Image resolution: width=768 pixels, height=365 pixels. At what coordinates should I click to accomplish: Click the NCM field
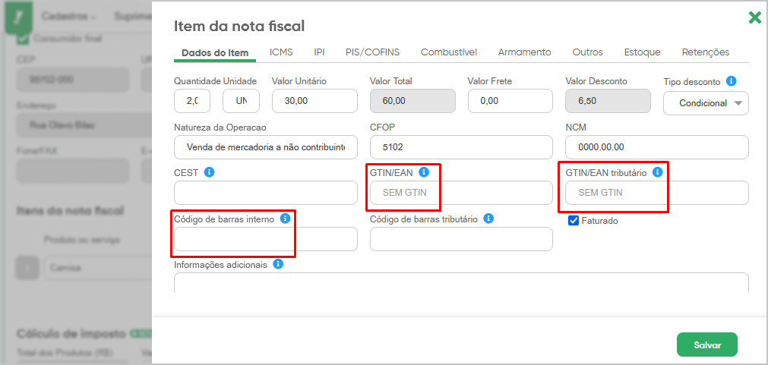(657, 147)
